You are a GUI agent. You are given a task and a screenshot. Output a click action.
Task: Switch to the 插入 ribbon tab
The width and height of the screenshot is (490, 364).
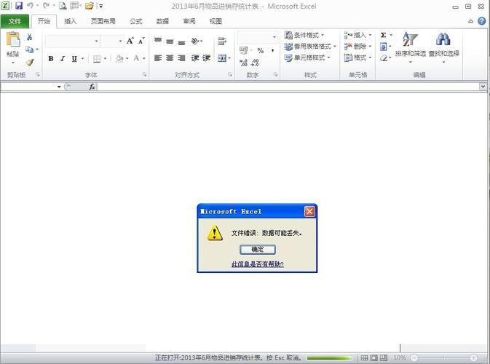click(70, 21)
